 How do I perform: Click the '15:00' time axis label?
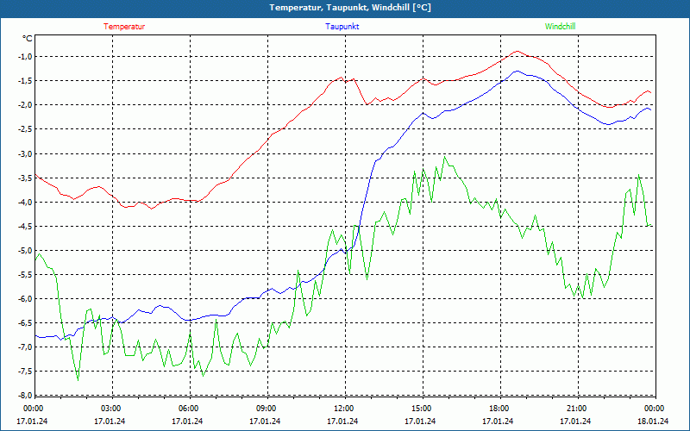421,409
